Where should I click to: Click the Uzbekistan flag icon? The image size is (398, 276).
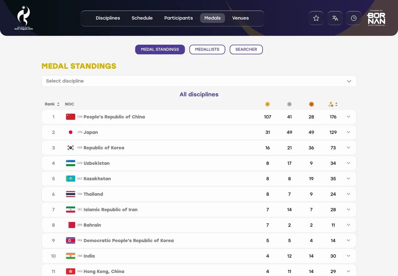click(x=71, y=163)
